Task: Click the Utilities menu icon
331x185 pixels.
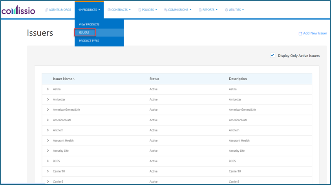Action: tap(227, 10)
